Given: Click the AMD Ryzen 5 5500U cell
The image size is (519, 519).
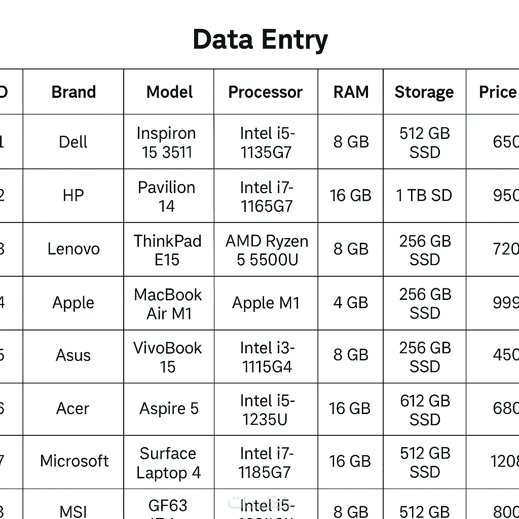Looking at the screenshot, I should coord(267,250).
